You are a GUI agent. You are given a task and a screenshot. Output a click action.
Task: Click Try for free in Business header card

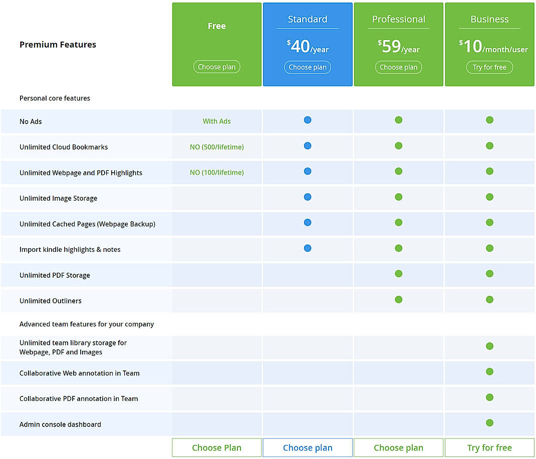pyautogui.click(x=489, y=67)
